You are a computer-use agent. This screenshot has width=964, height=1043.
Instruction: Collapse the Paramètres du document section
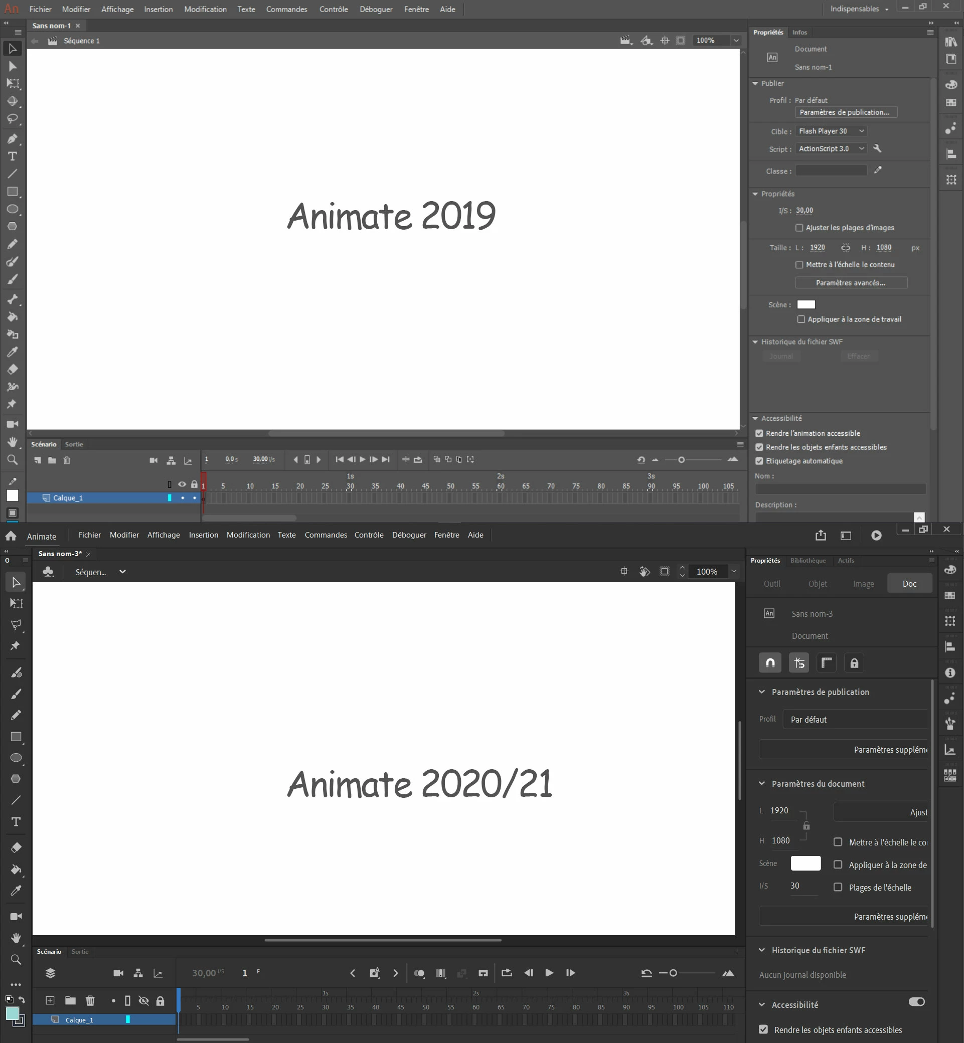pos(761,783)
